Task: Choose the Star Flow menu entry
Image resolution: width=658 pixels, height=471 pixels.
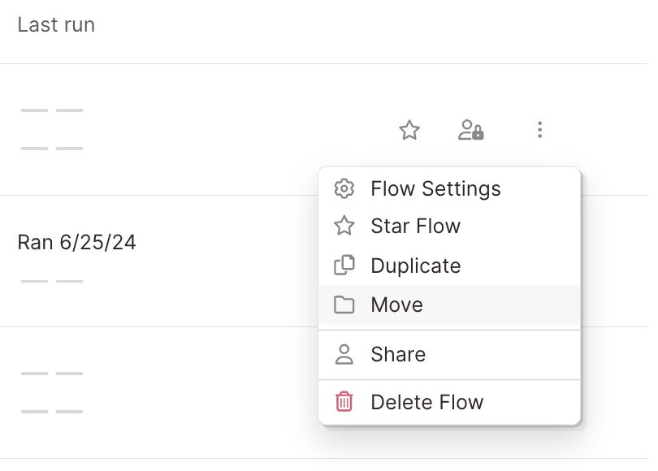Action: [415, 227]
